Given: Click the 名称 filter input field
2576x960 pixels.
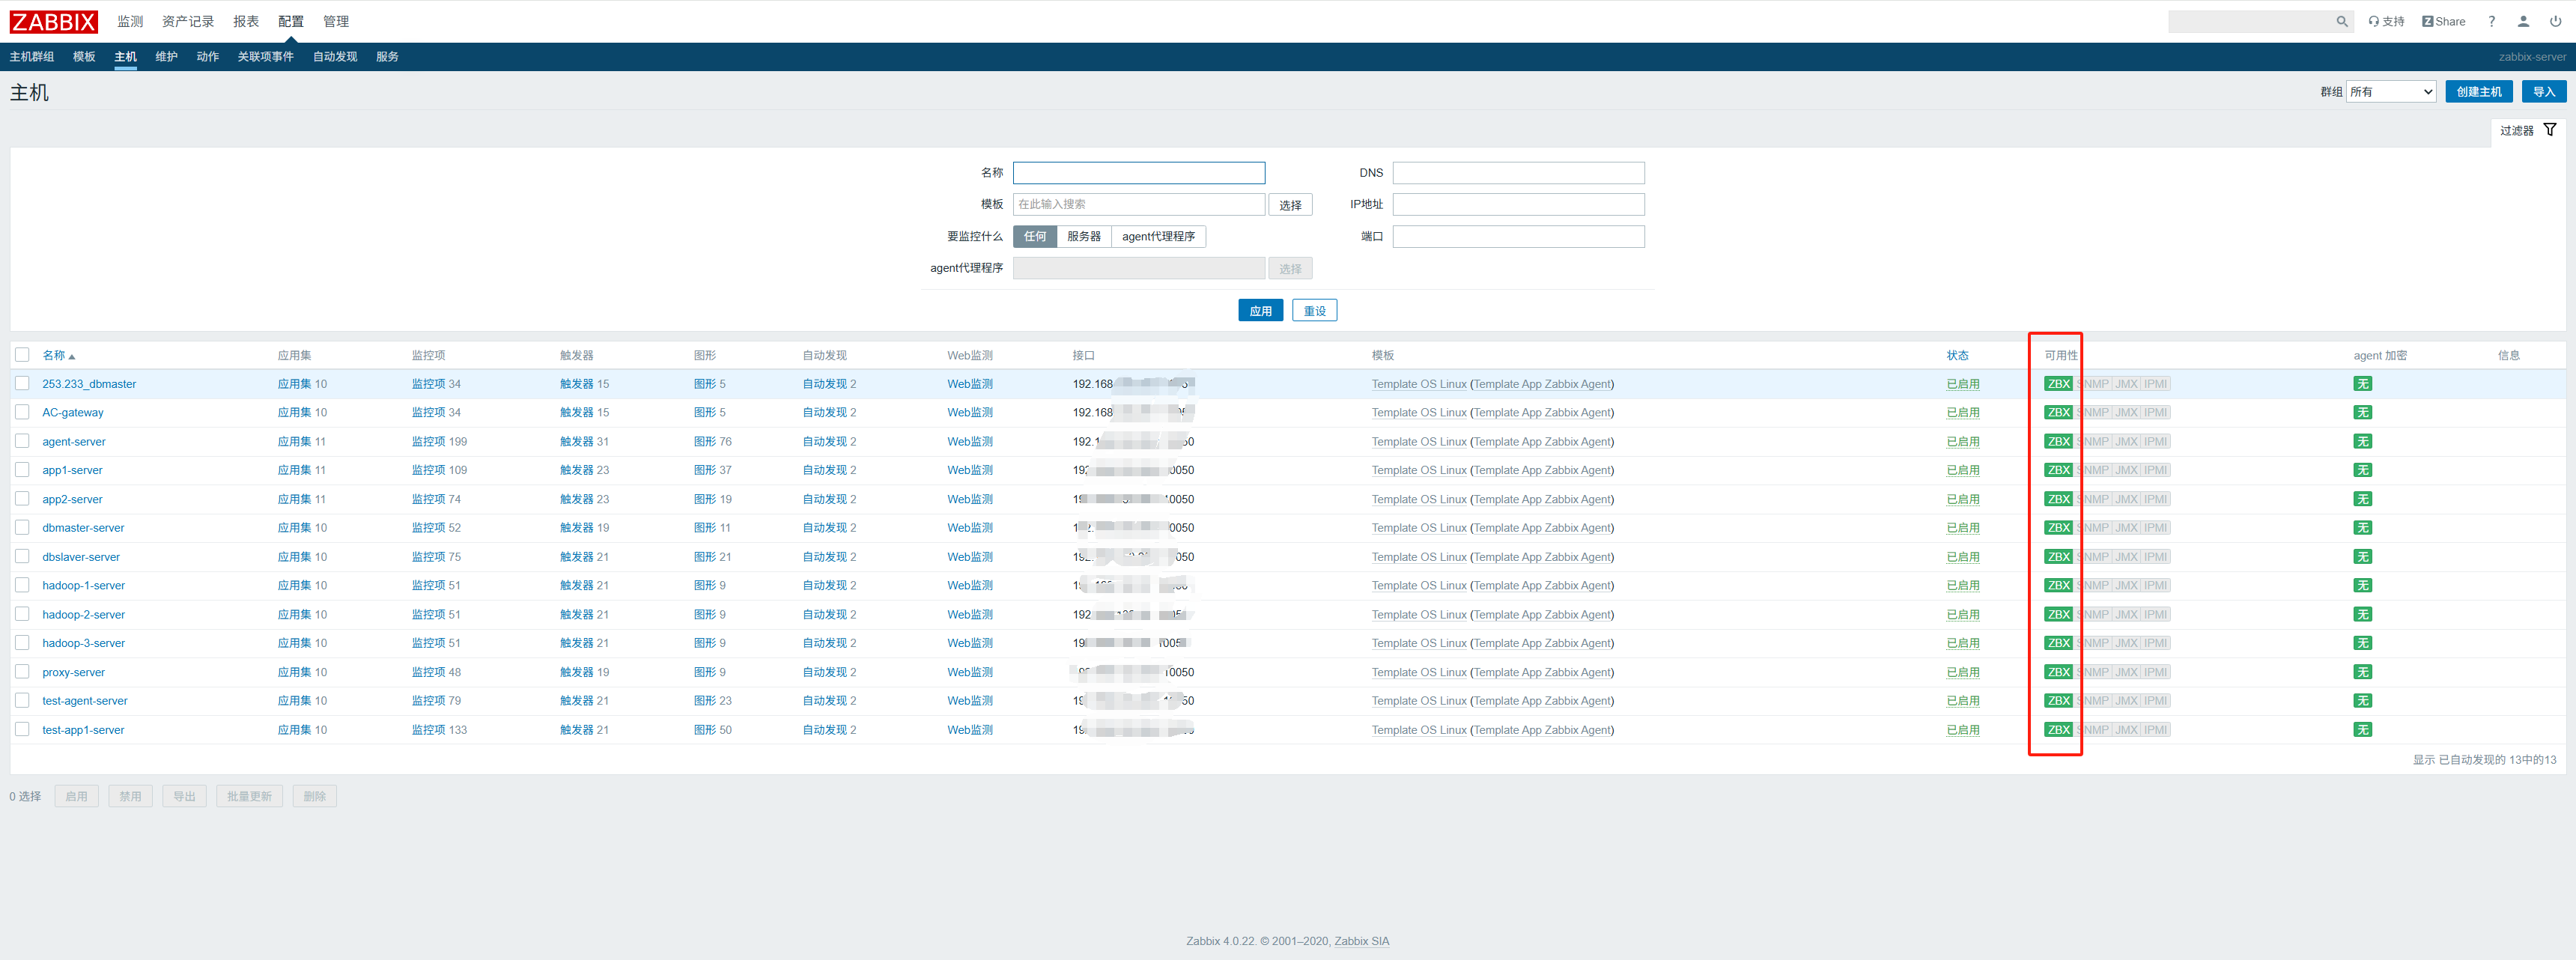Looking at the screenshot, I should point(1138,173).
